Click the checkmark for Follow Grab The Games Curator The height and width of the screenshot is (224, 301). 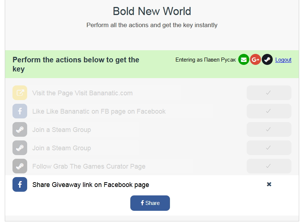(x=269, y=166)
